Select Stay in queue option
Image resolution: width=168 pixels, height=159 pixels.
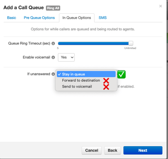(x=86, y=74)
